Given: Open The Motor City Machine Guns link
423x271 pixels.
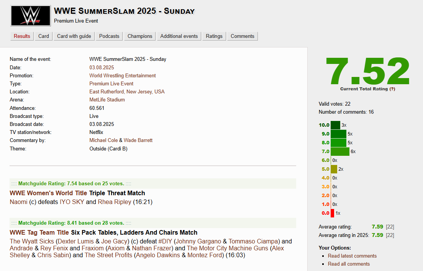Looking at the screenshot, I should tap(228, 248).
